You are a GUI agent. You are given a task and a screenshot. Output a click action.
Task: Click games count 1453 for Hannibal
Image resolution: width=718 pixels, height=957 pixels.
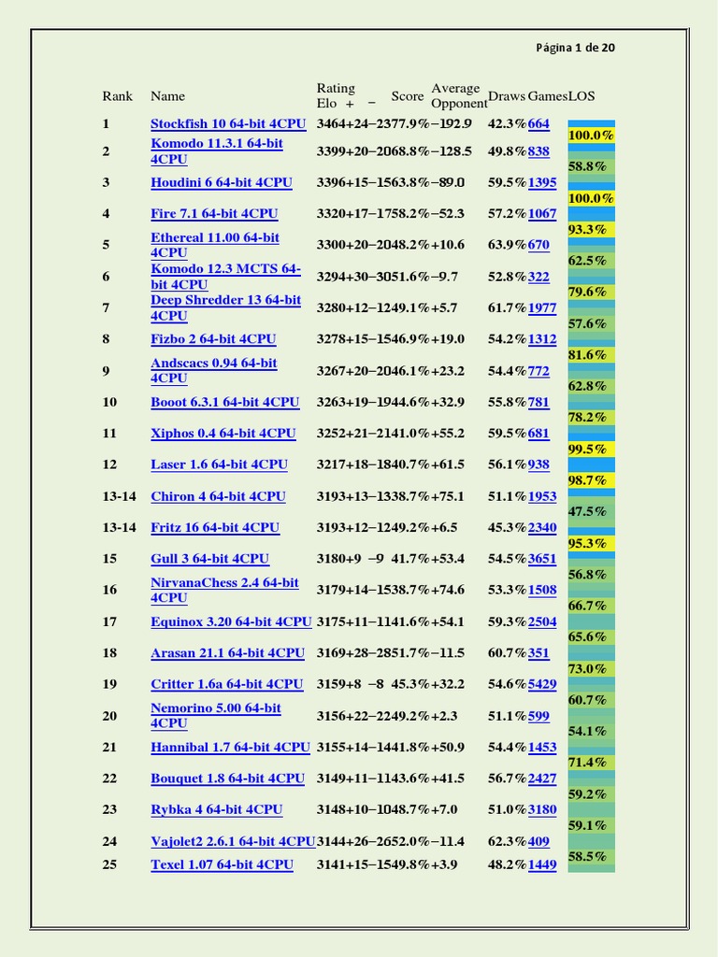(542, 747)
